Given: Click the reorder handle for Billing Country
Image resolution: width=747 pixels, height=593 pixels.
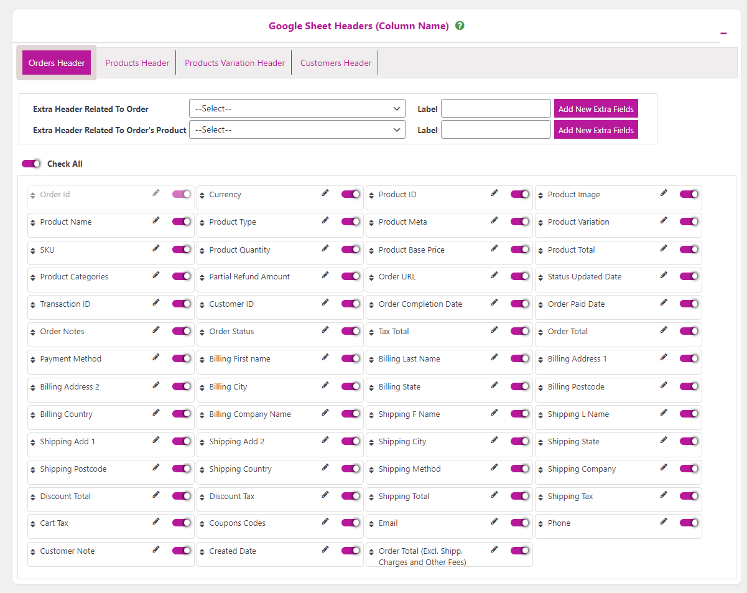Looking at the screenshot, I should (x=33, y=415).
